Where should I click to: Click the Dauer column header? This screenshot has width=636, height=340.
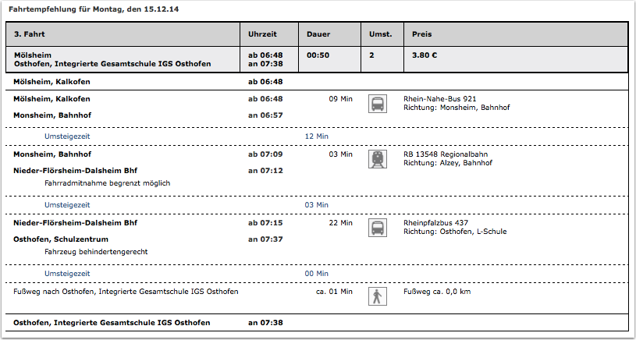(330, 34)
